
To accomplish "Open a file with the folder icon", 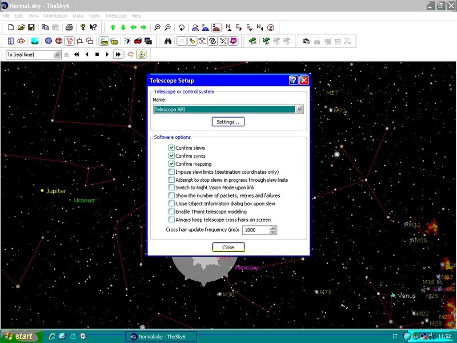I will 21,27.
